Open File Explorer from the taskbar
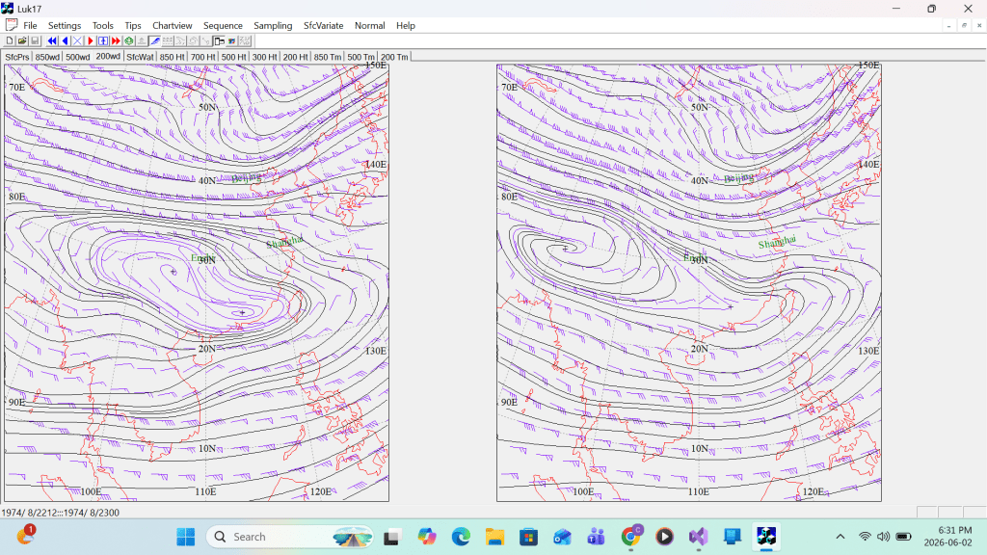Image resolution: width=987 pixels, height=555 pixels. click(494, 537)
